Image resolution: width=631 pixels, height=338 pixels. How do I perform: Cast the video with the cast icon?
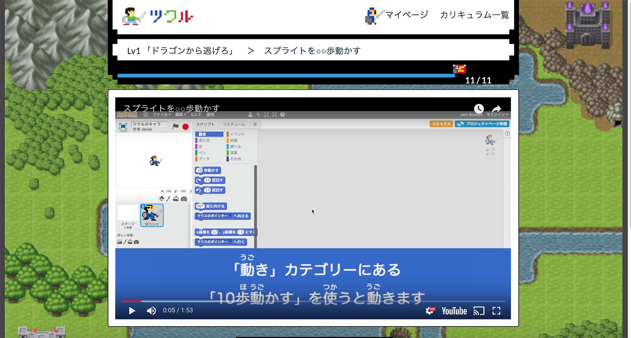coord(479,311)
